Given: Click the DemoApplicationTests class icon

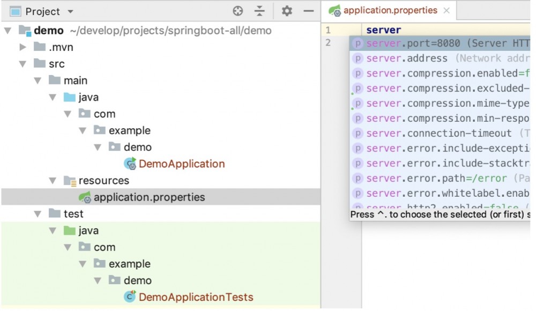Looking at the screenshot, I should [x=129, y=296].
